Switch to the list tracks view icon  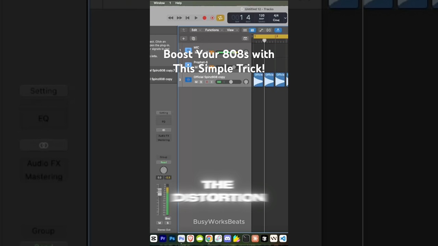[x=252, y=30]
